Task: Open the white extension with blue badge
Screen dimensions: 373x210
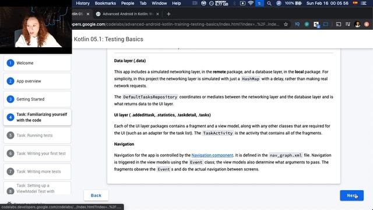Action: 316,24
